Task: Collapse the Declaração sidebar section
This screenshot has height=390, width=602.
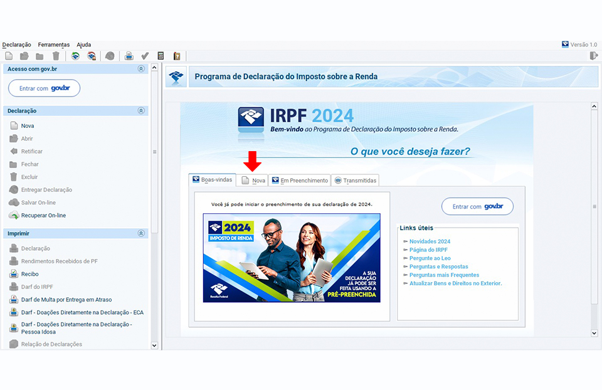Action: 141,110
